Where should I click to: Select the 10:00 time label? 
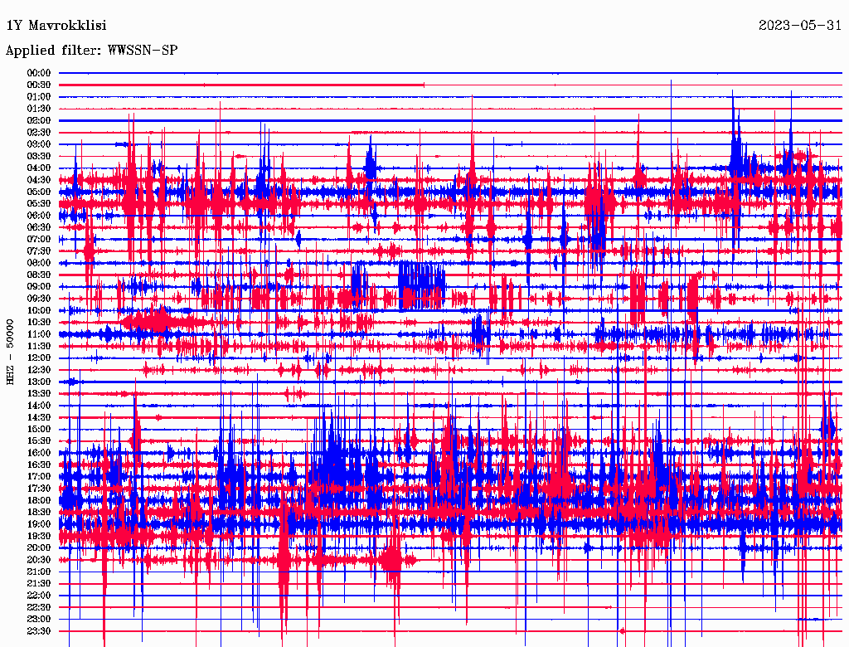[x=38, y=311]
